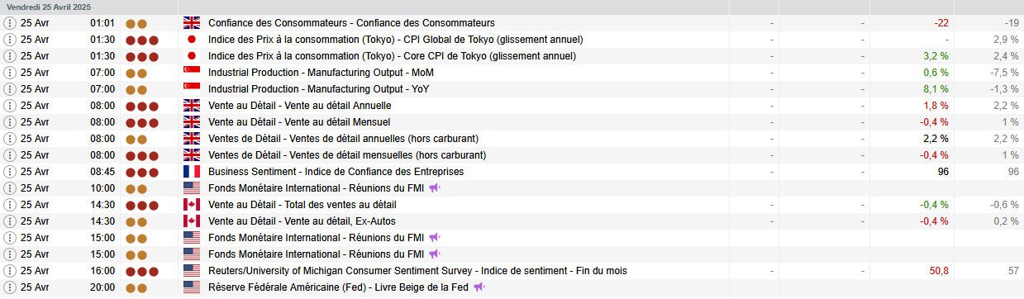Open Reuters/University of Michigan sentiment event

[417, 271]
